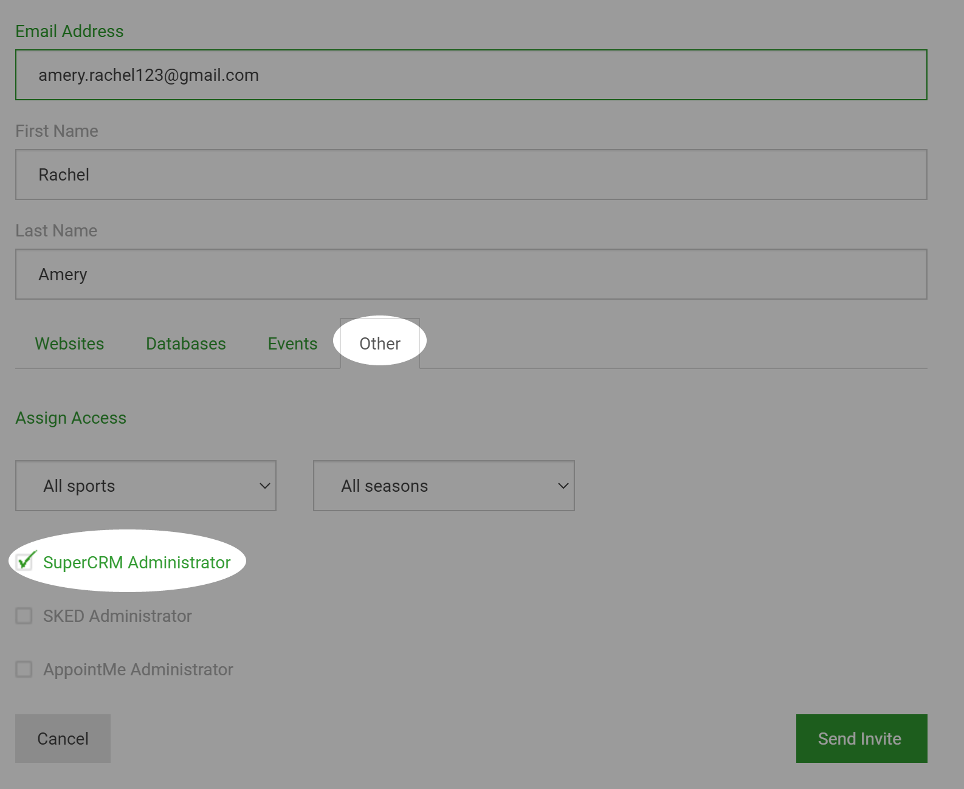Click the Email Address label

(x=69, y=31)
